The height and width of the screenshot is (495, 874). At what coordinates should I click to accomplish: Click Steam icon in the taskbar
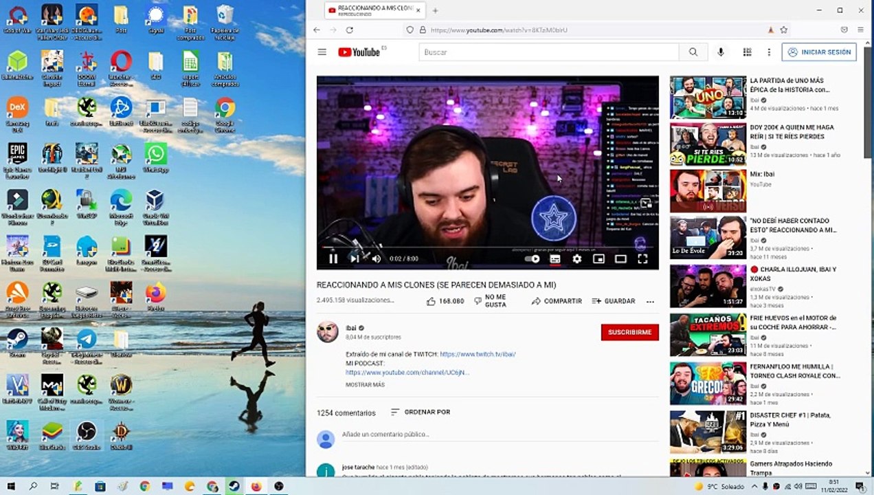(234, 486)
